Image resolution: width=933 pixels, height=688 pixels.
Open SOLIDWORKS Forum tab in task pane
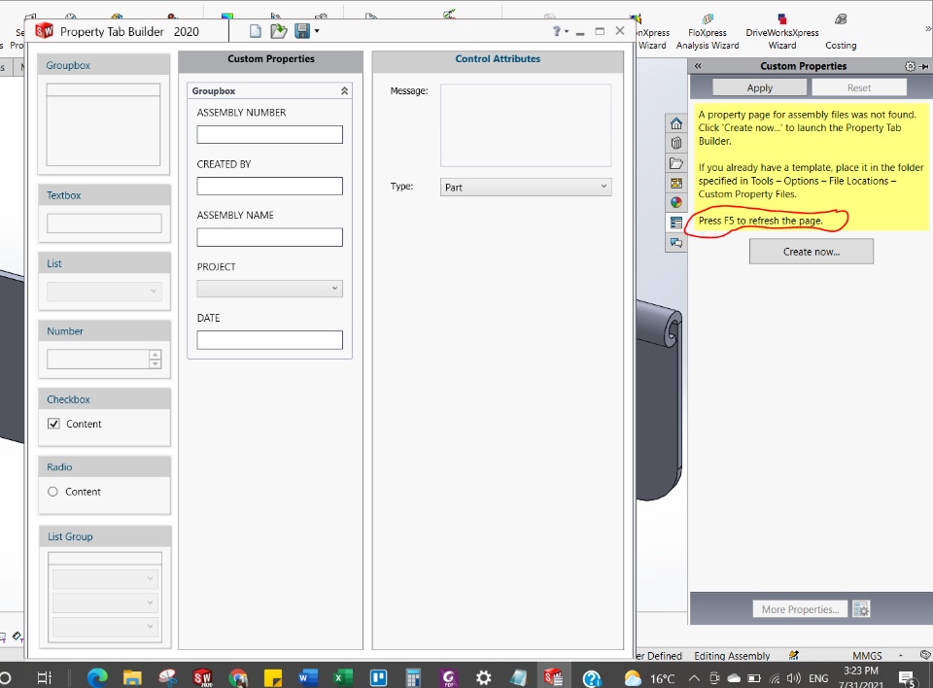pos(676,242)
